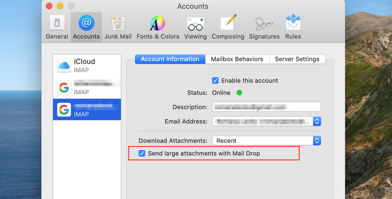Screen dimensions: 392x199
Task: Open the Email Address dropdown
Action: pos(267,121)
